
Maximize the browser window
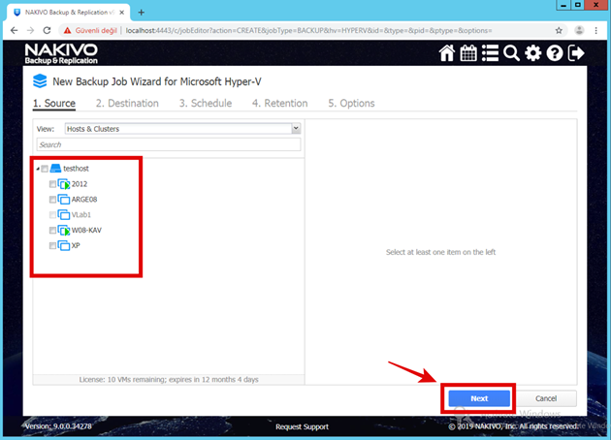(577, 5)
